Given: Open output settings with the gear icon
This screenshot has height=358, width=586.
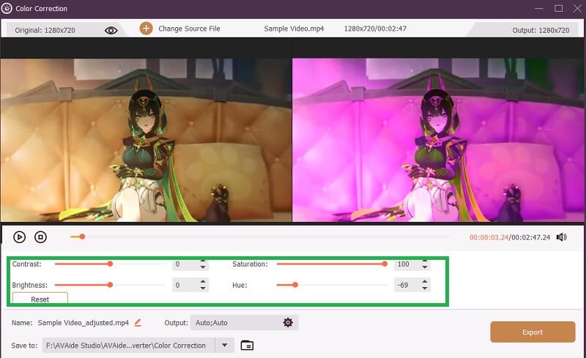Looking at the screenshot, I should pos(288,323).
